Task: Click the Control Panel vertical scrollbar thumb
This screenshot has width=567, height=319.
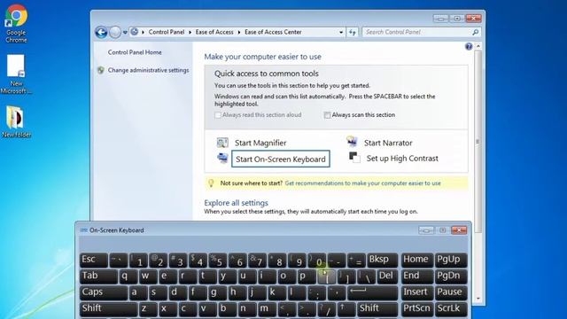Action: pyautogui.click(x=478, y=142)
